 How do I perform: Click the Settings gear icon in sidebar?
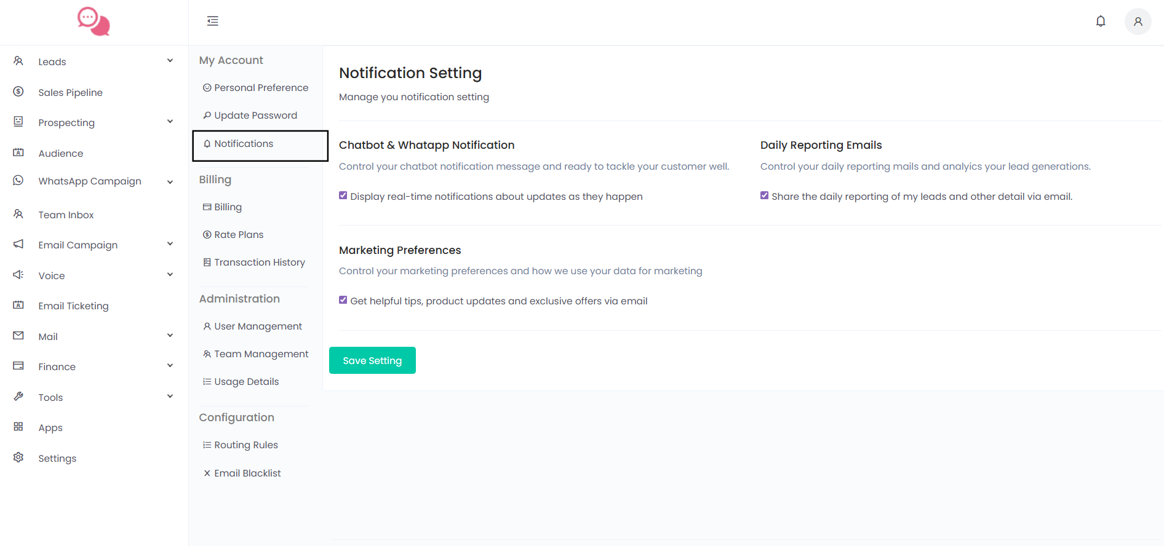[18, 457]
